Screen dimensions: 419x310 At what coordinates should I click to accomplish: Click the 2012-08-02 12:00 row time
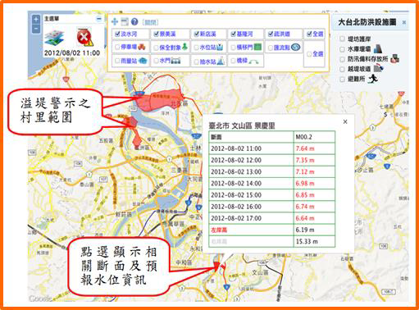[236, 160]
